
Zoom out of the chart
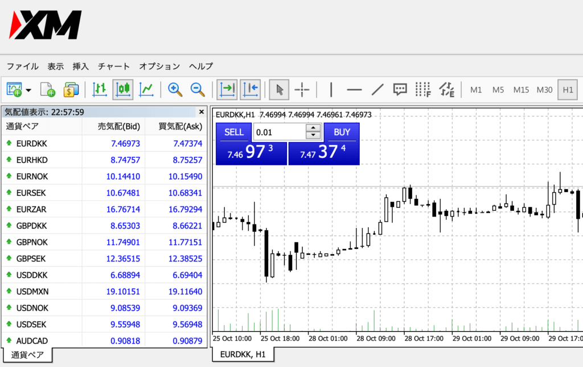tap(196, 89)
